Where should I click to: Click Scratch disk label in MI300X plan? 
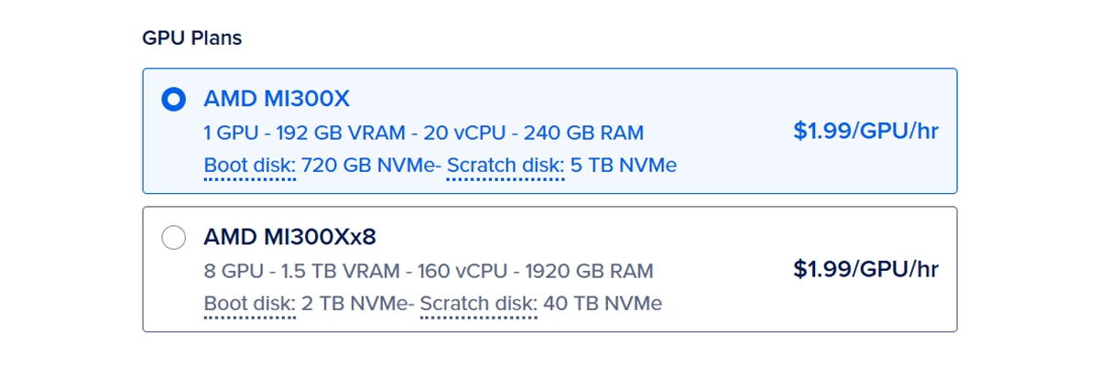(505, 166)
